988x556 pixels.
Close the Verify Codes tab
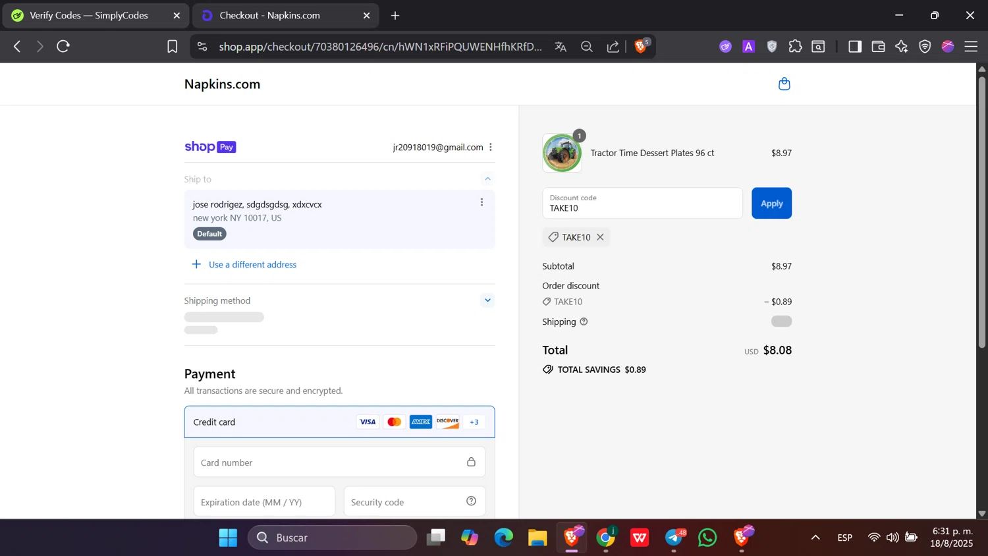177,15
